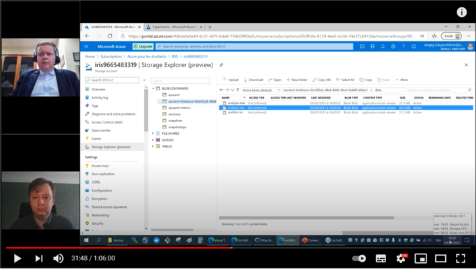Toggle YouTube autoplay switch
Screen dimensions: 476x269
coord(359,258)
